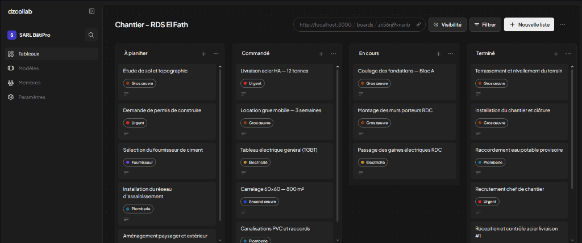
Task: Collapse the sidebar panel icon
Action: click(92, 11)
